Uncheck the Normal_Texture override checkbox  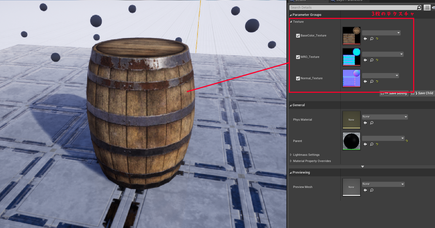[x=298, y=78]
